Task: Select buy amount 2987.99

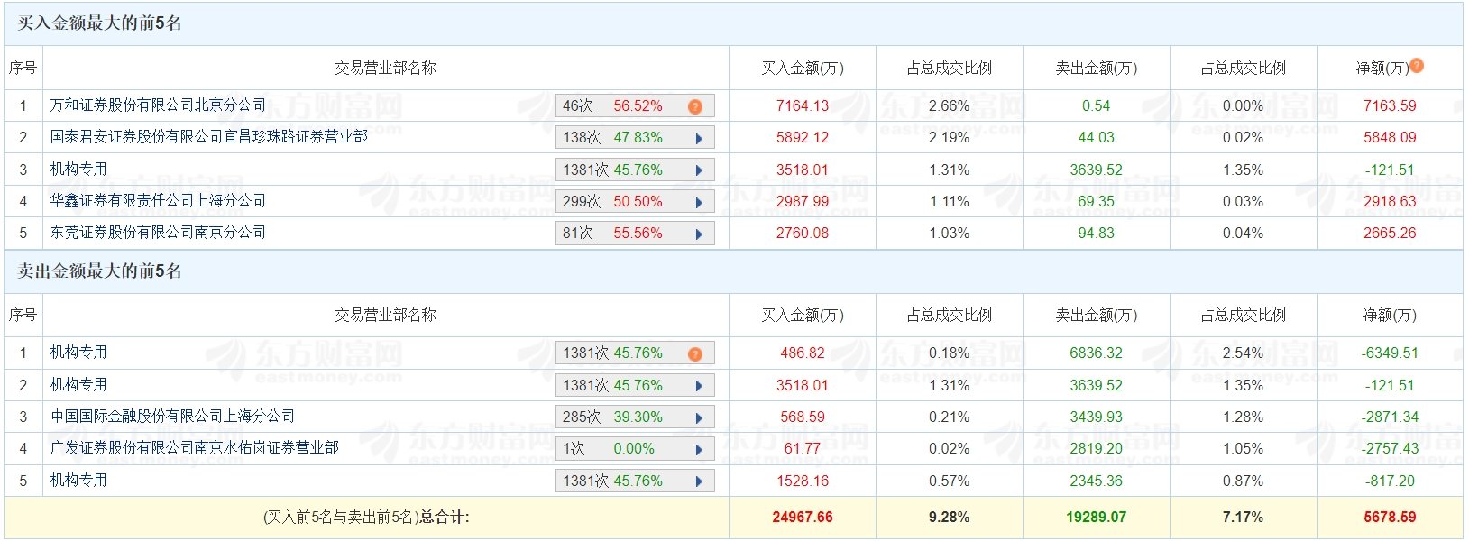Action: pyautogui.click(x=802, y=202)
